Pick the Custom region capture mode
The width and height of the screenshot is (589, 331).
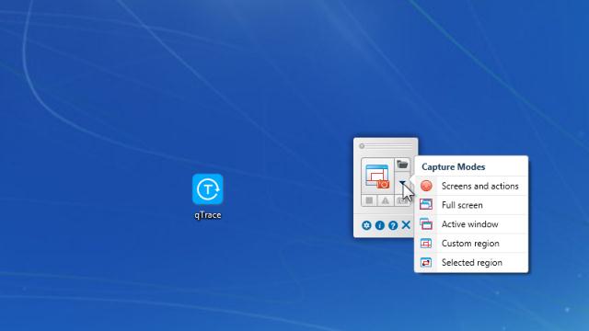click(x=471, y=243)
